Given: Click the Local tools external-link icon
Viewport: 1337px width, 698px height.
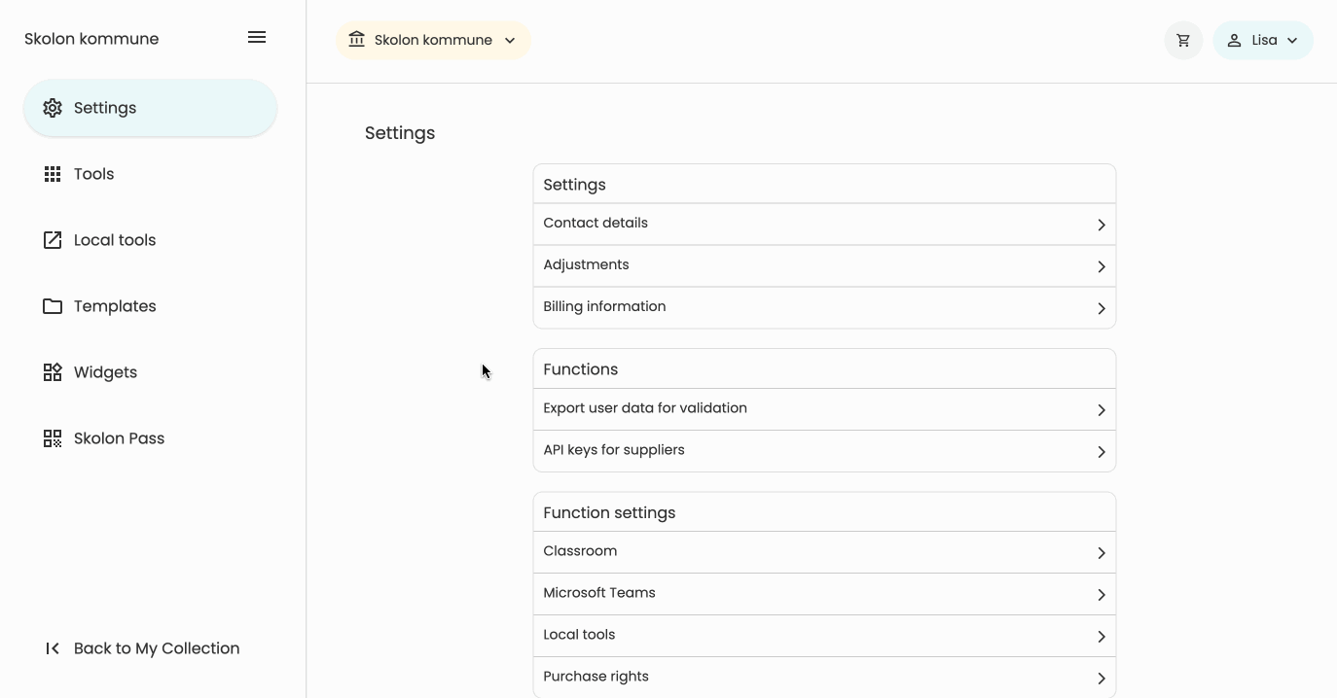Looking at the screenshot, I should [x=53, y=239].
